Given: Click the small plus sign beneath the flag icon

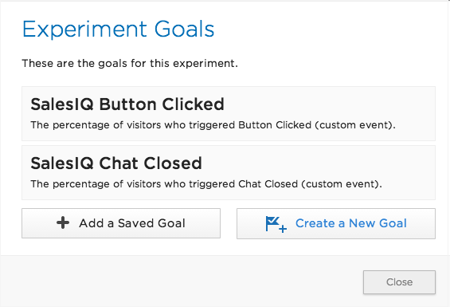Looking at the screenshot, I should 283,229.
